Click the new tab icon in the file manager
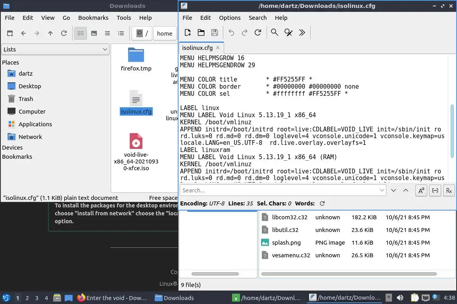Image resolution: width=457 pixels, height=304 pixels. [10, 33]
